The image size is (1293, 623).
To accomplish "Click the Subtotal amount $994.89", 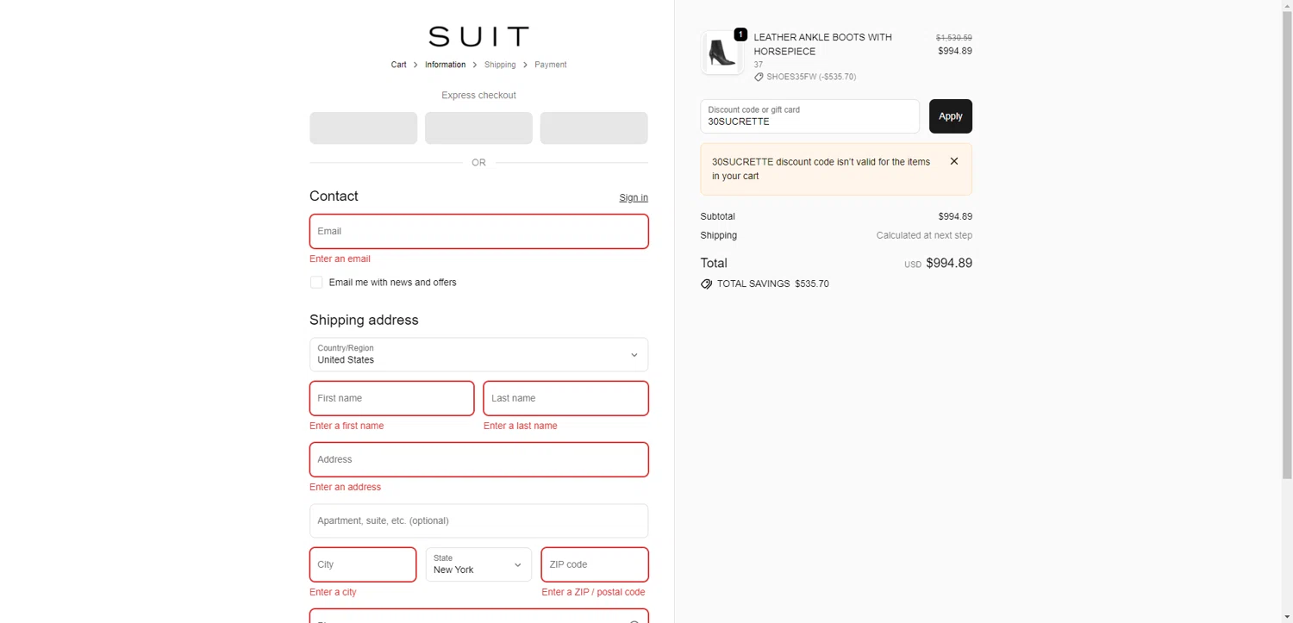I will (x=955, y=216).
